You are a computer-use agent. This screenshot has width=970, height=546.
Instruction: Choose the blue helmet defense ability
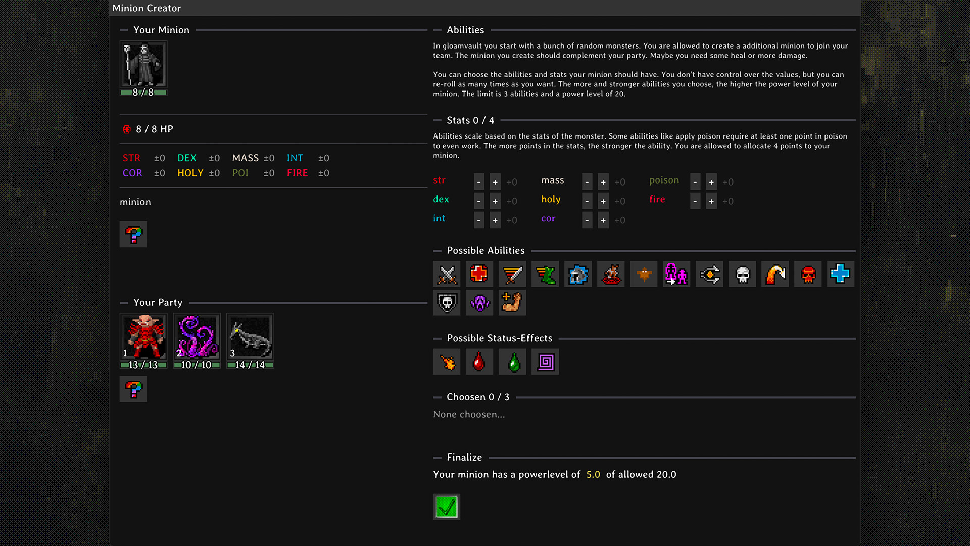coord(577,274)
